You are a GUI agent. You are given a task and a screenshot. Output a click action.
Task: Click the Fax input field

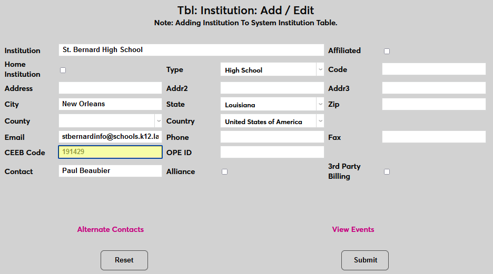coord(433,137)
